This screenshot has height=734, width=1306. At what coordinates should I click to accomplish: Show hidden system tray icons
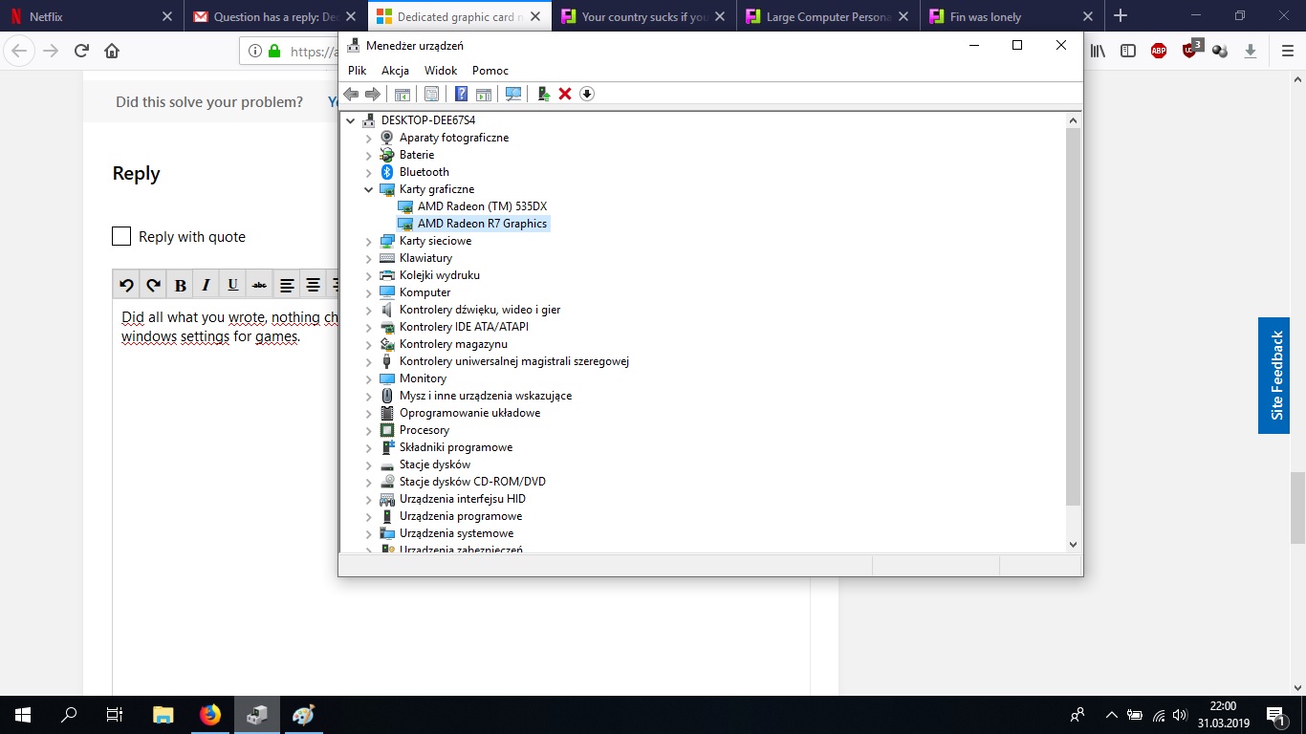pos(1111,715)
